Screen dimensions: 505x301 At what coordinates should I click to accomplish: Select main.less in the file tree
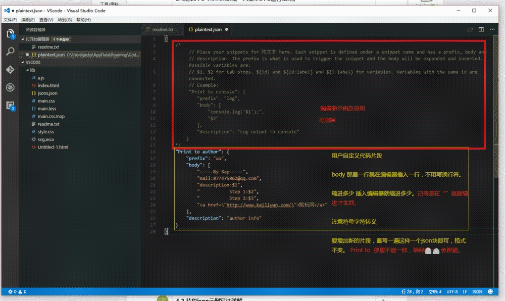(46, 109)
